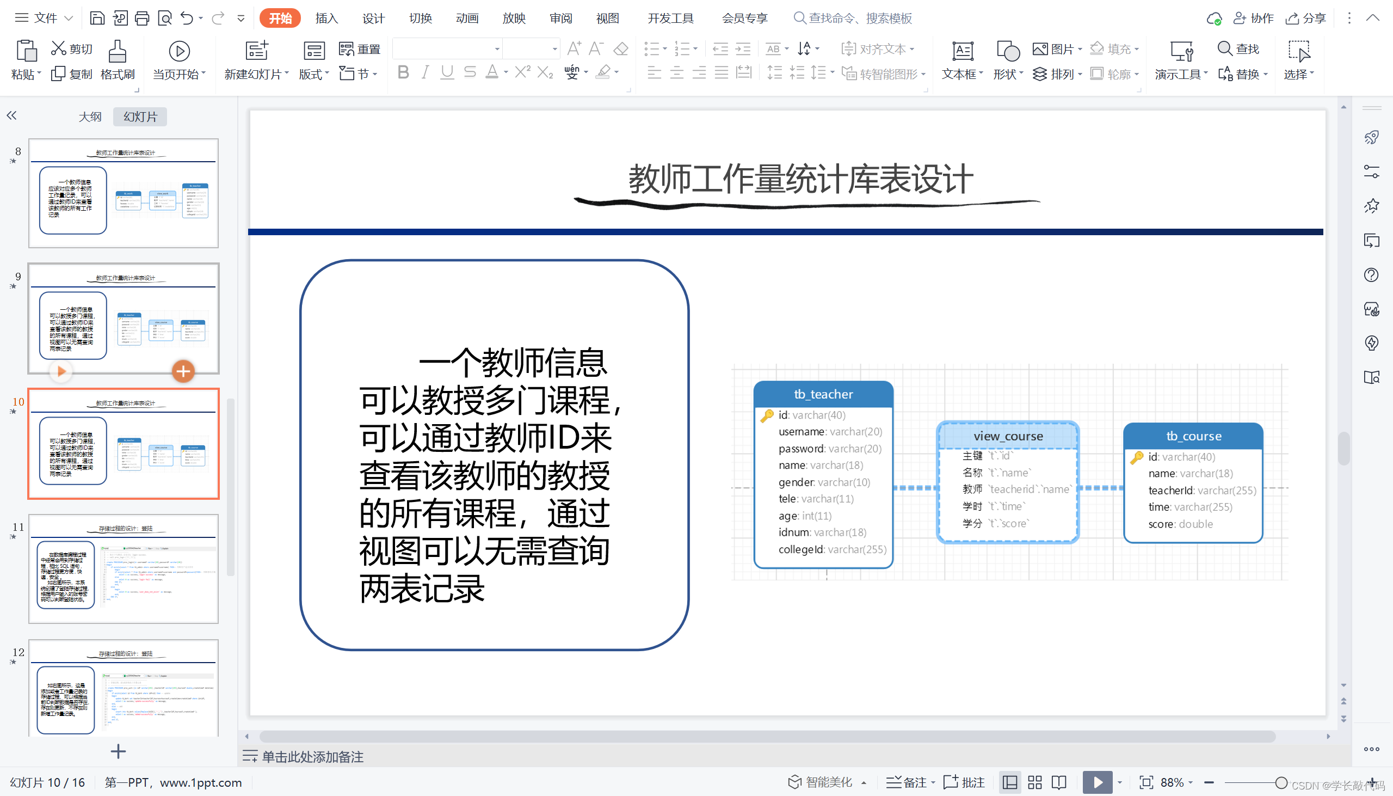Expand the font name combo box
The image size is (1393, 796).
pos(497,49)
